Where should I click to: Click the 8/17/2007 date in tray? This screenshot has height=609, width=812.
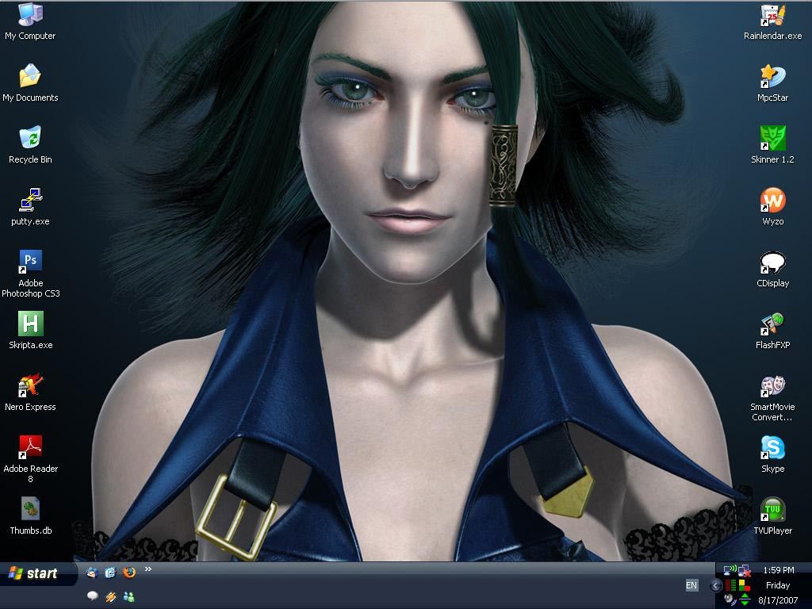pyautogui.click(x=778, y=601)
